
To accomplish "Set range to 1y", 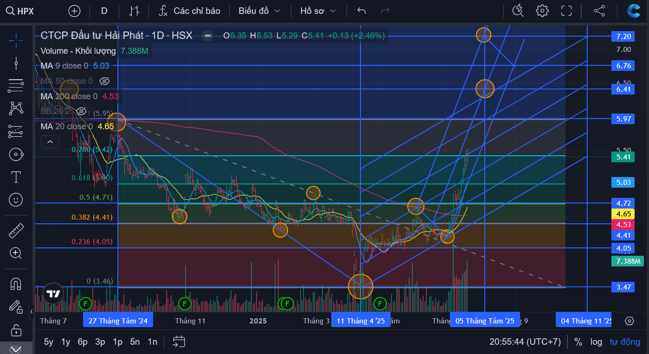I will 66,342.
